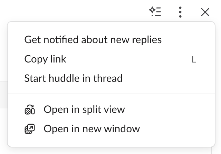This screenshot has height=154, width=221.
Task: Click the divider line above Open in split view
Action: (111, 94)
